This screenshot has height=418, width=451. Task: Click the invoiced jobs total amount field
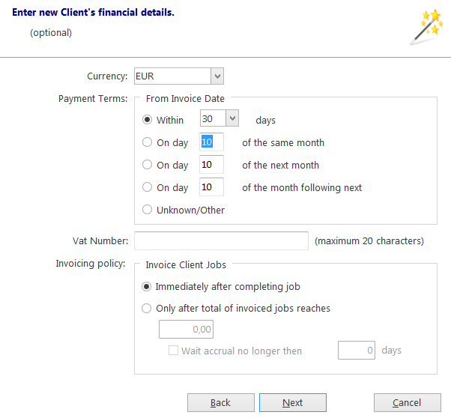tap(186, 329)
